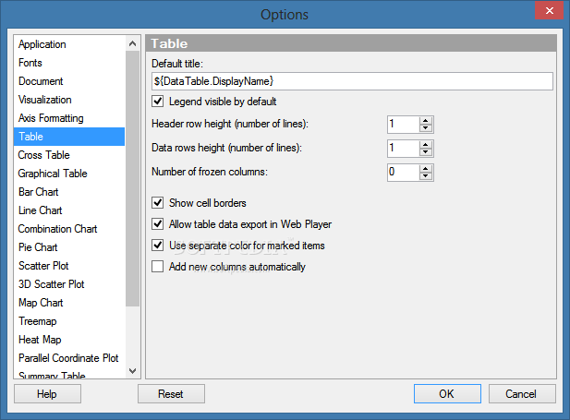Decrease Number of frozen columns
This screenshot has width=570, height=420.
click(x=425, y=176)
